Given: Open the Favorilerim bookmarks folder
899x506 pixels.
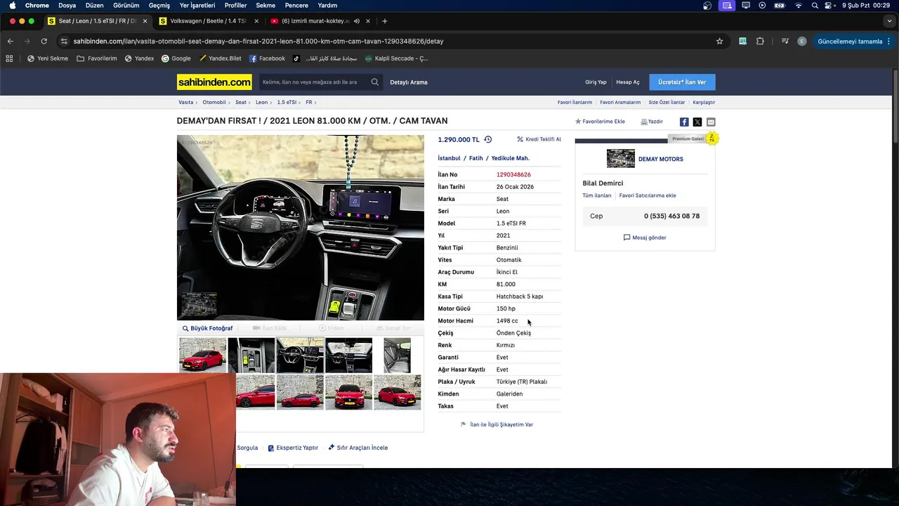Looking at the screenshot, I should (x=97, y=58).
